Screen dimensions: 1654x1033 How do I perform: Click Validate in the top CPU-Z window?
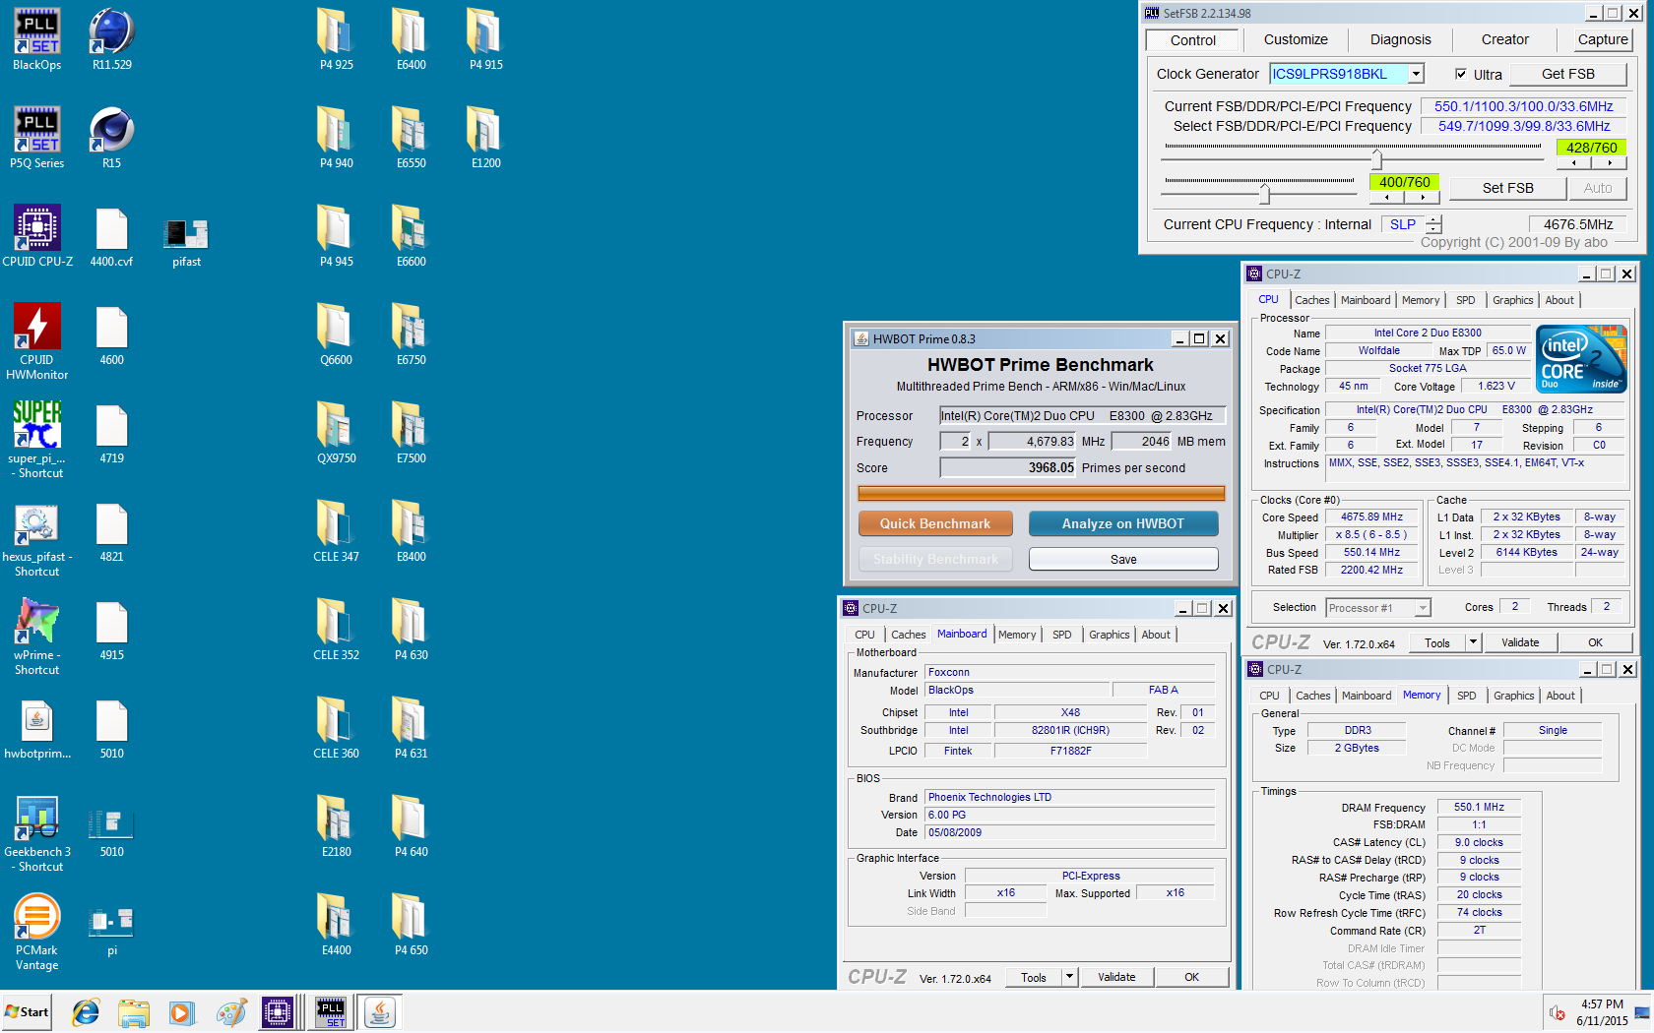[x=1519, y=642]
